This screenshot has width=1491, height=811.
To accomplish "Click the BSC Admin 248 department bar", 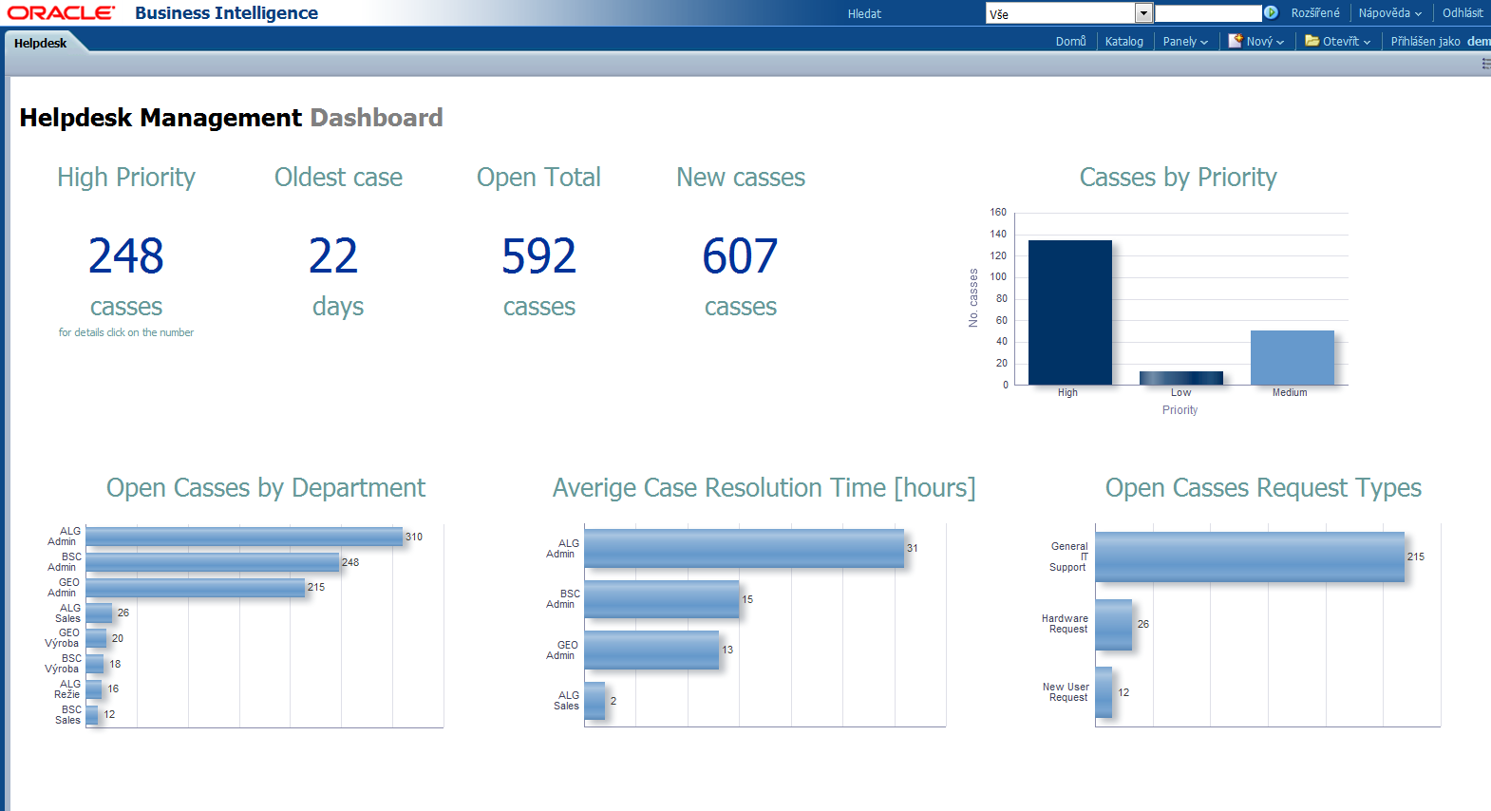I will coord(213,562).
